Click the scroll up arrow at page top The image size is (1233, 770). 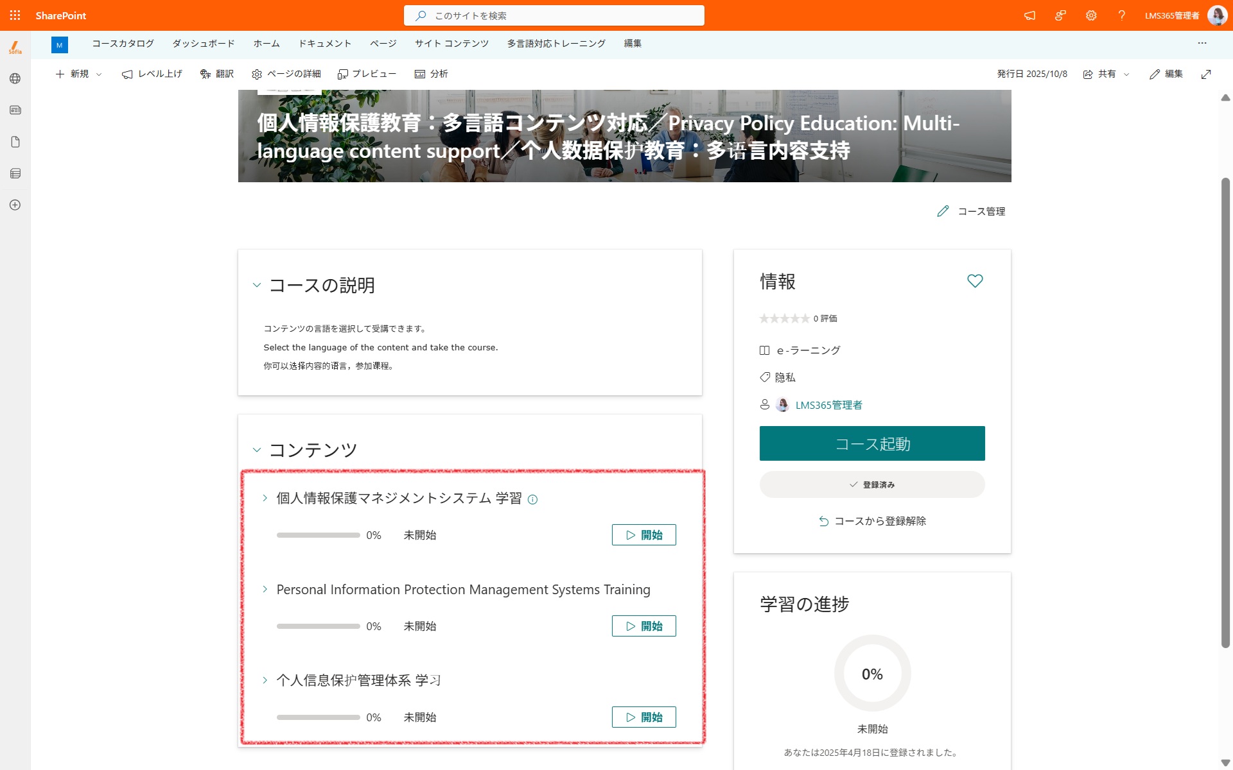click(1225, 98)
